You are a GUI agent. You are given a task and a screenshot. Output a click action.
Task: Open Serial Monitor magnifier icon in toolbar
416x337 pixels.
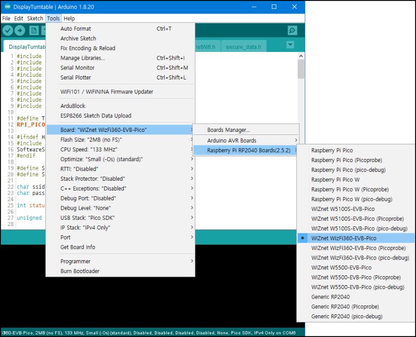[x=292, y=31]
